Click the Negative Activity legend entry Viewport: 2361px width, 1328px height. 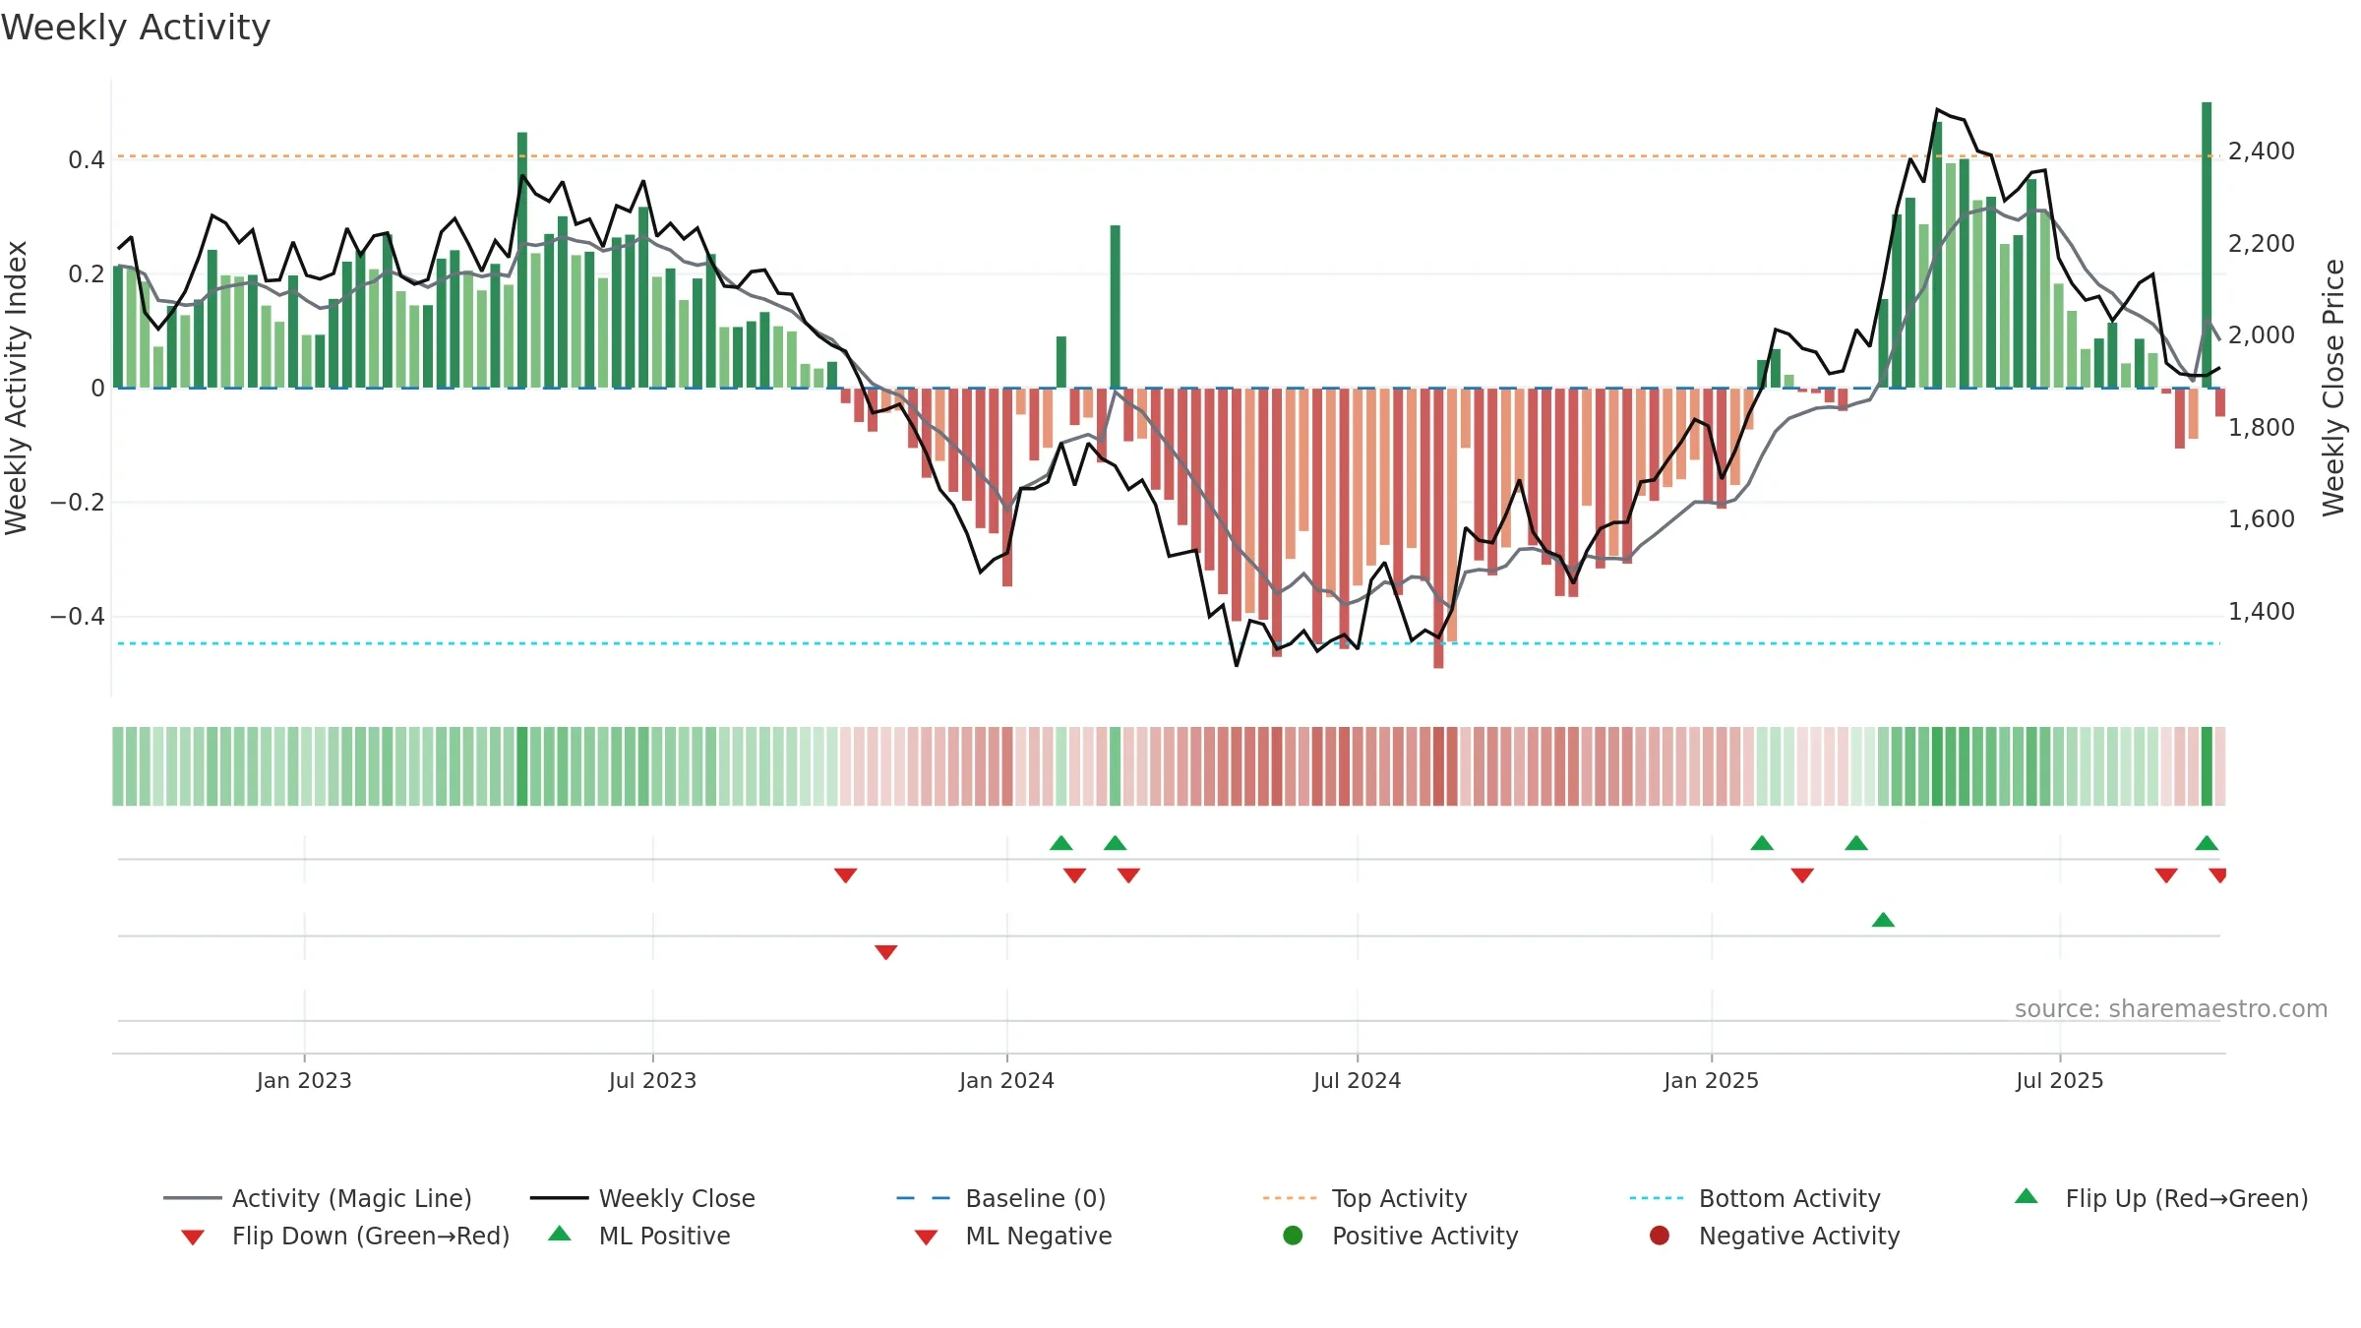1775,1236
